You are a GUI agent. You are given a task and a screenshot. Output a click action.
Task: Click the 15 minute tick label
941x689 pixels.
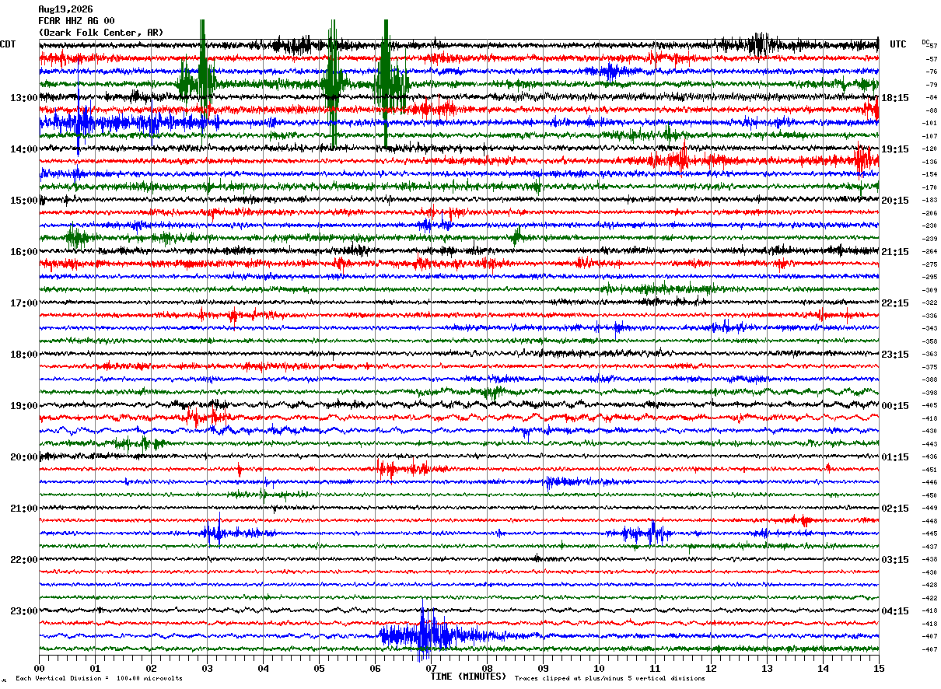click(878, 668)
